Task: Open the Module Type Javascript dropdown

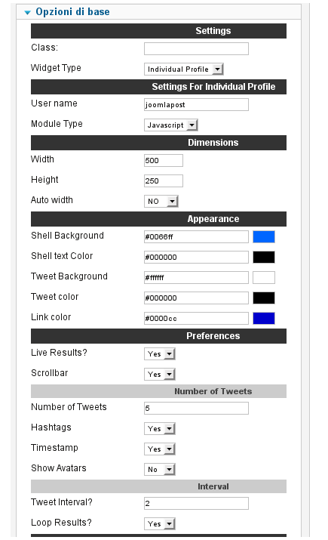Action: coord(171,125)
